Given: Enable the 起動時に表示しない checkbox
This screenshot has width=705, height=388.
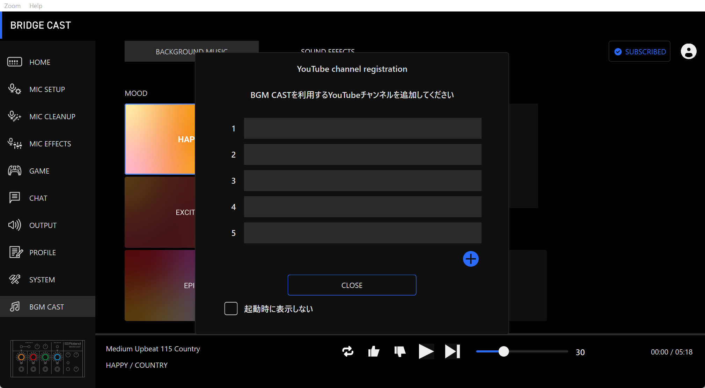Looking at the screenshot, I should coord(231,309).
